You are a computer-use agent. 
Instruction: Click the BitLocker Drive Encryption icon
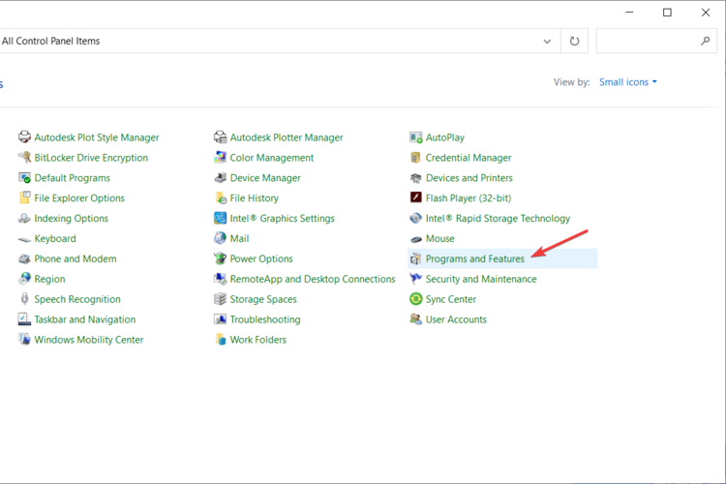click(x=24, y=158)
